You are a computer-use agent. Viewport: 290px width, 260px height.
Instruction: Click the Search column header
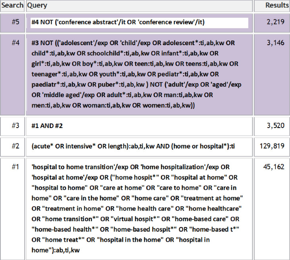click(12, 6)
